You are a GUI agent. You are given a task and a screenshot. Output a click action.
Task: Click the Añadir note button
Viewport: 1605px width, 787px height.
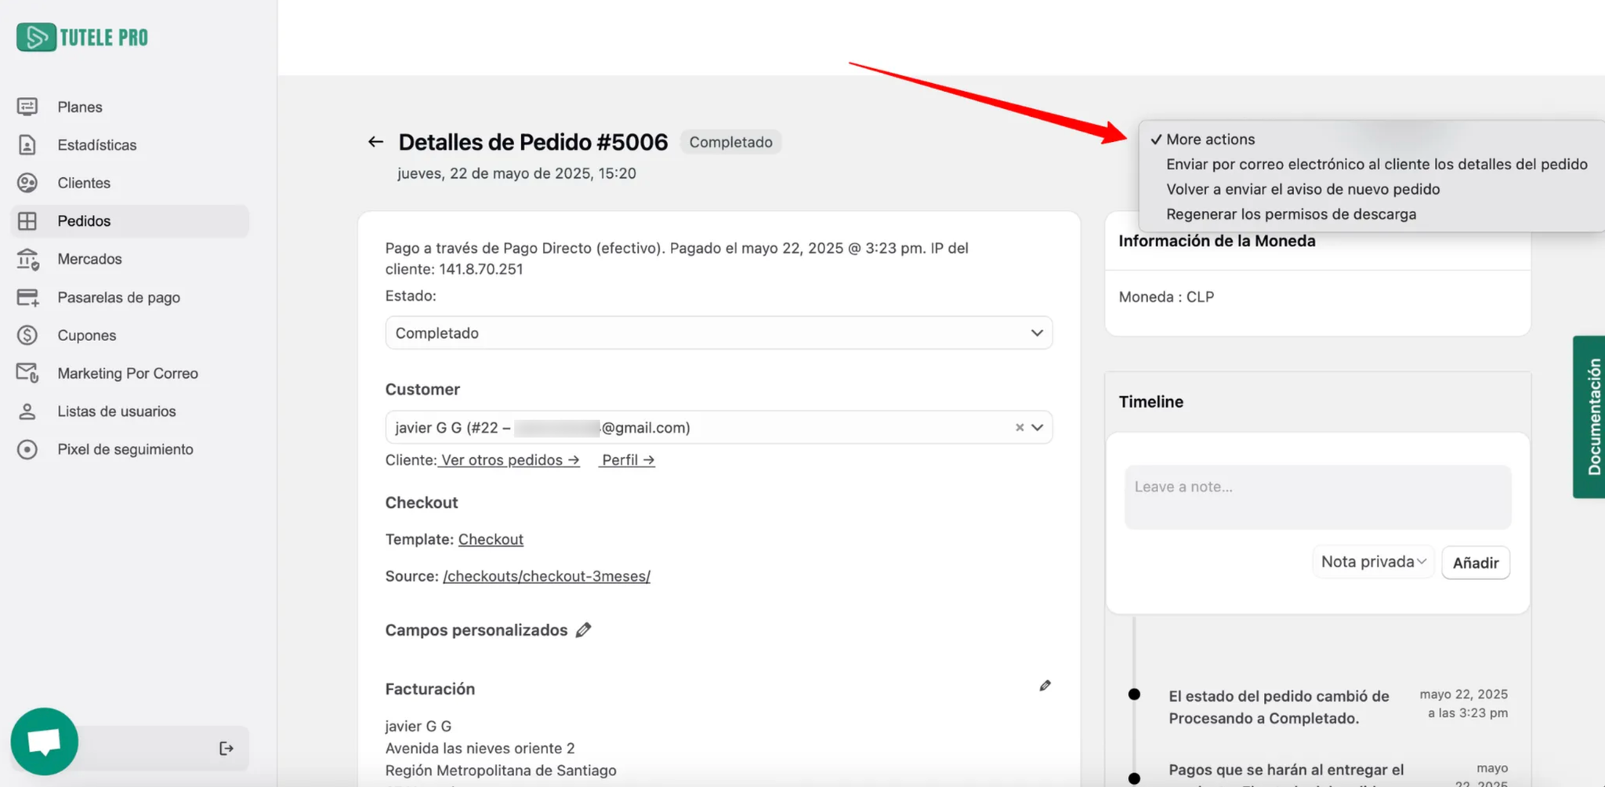[1476, 563]
